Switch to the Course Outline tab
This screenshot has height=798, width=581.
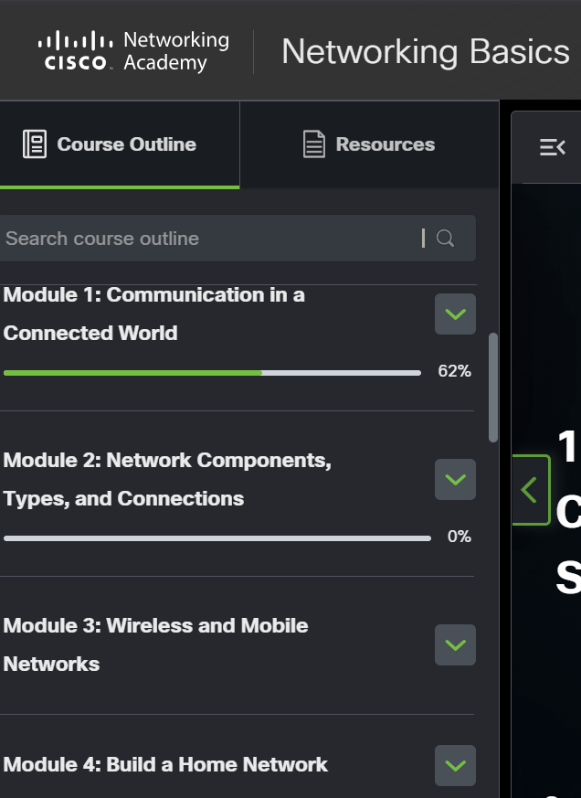coord(120,144)
